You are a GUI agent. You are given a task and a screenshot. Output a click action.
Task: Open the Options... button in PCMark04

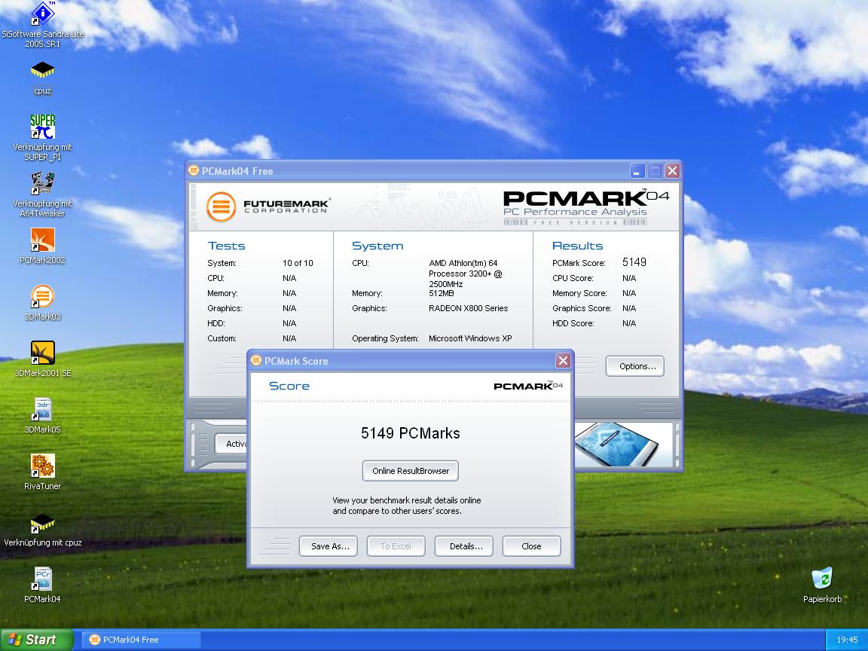[x=637, y=366]
